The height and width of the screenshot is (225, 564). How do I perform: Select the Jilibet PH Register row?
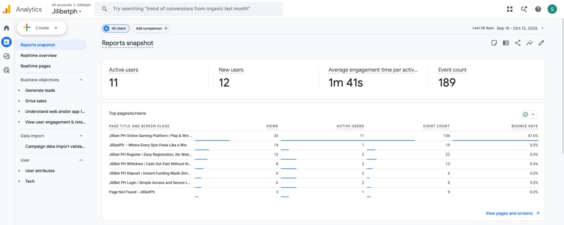pos(323,154)
